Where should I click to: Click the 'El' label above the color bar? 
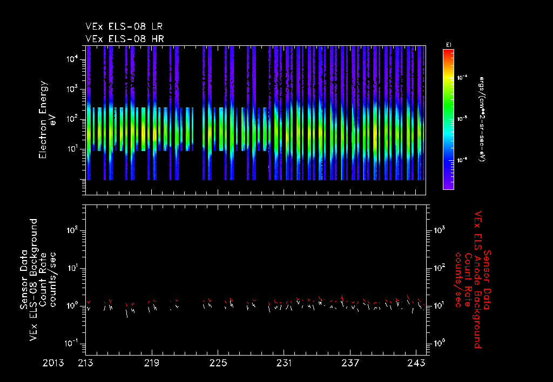(449, 45)
